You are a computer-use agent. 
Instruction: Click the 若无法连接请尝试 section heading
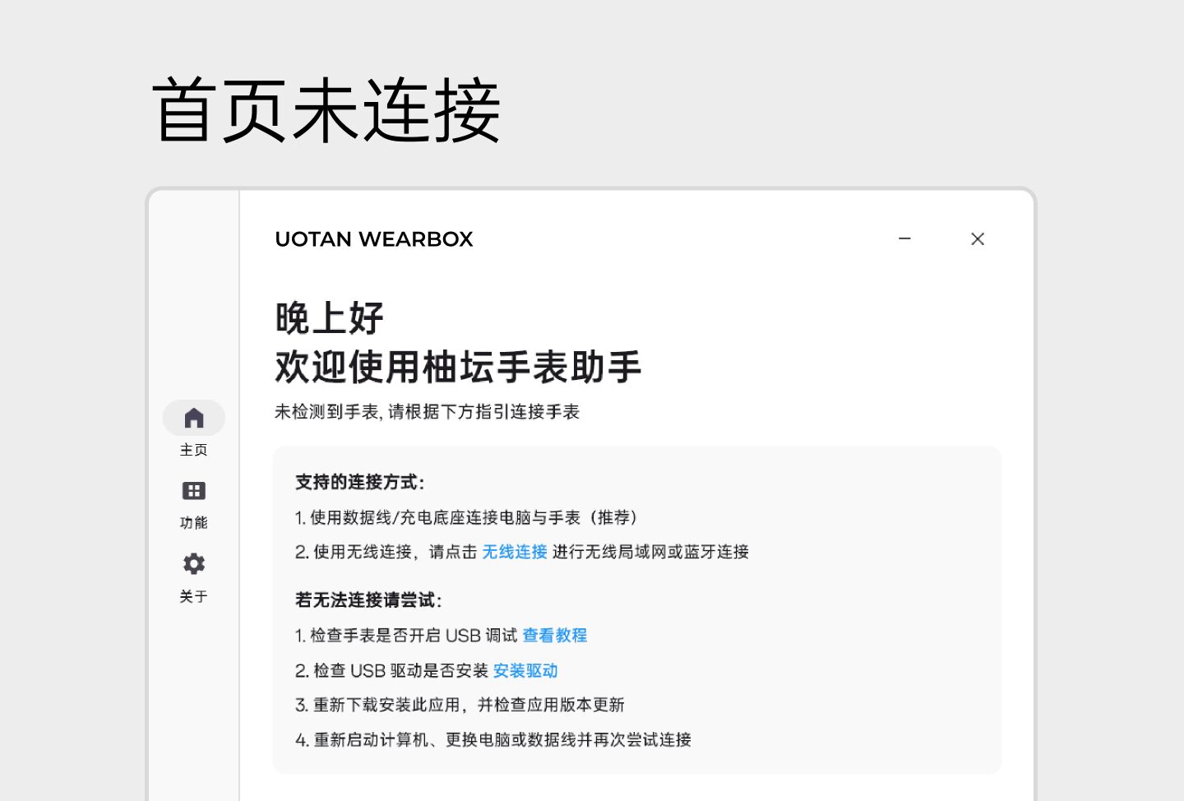[x=368, y=600]
